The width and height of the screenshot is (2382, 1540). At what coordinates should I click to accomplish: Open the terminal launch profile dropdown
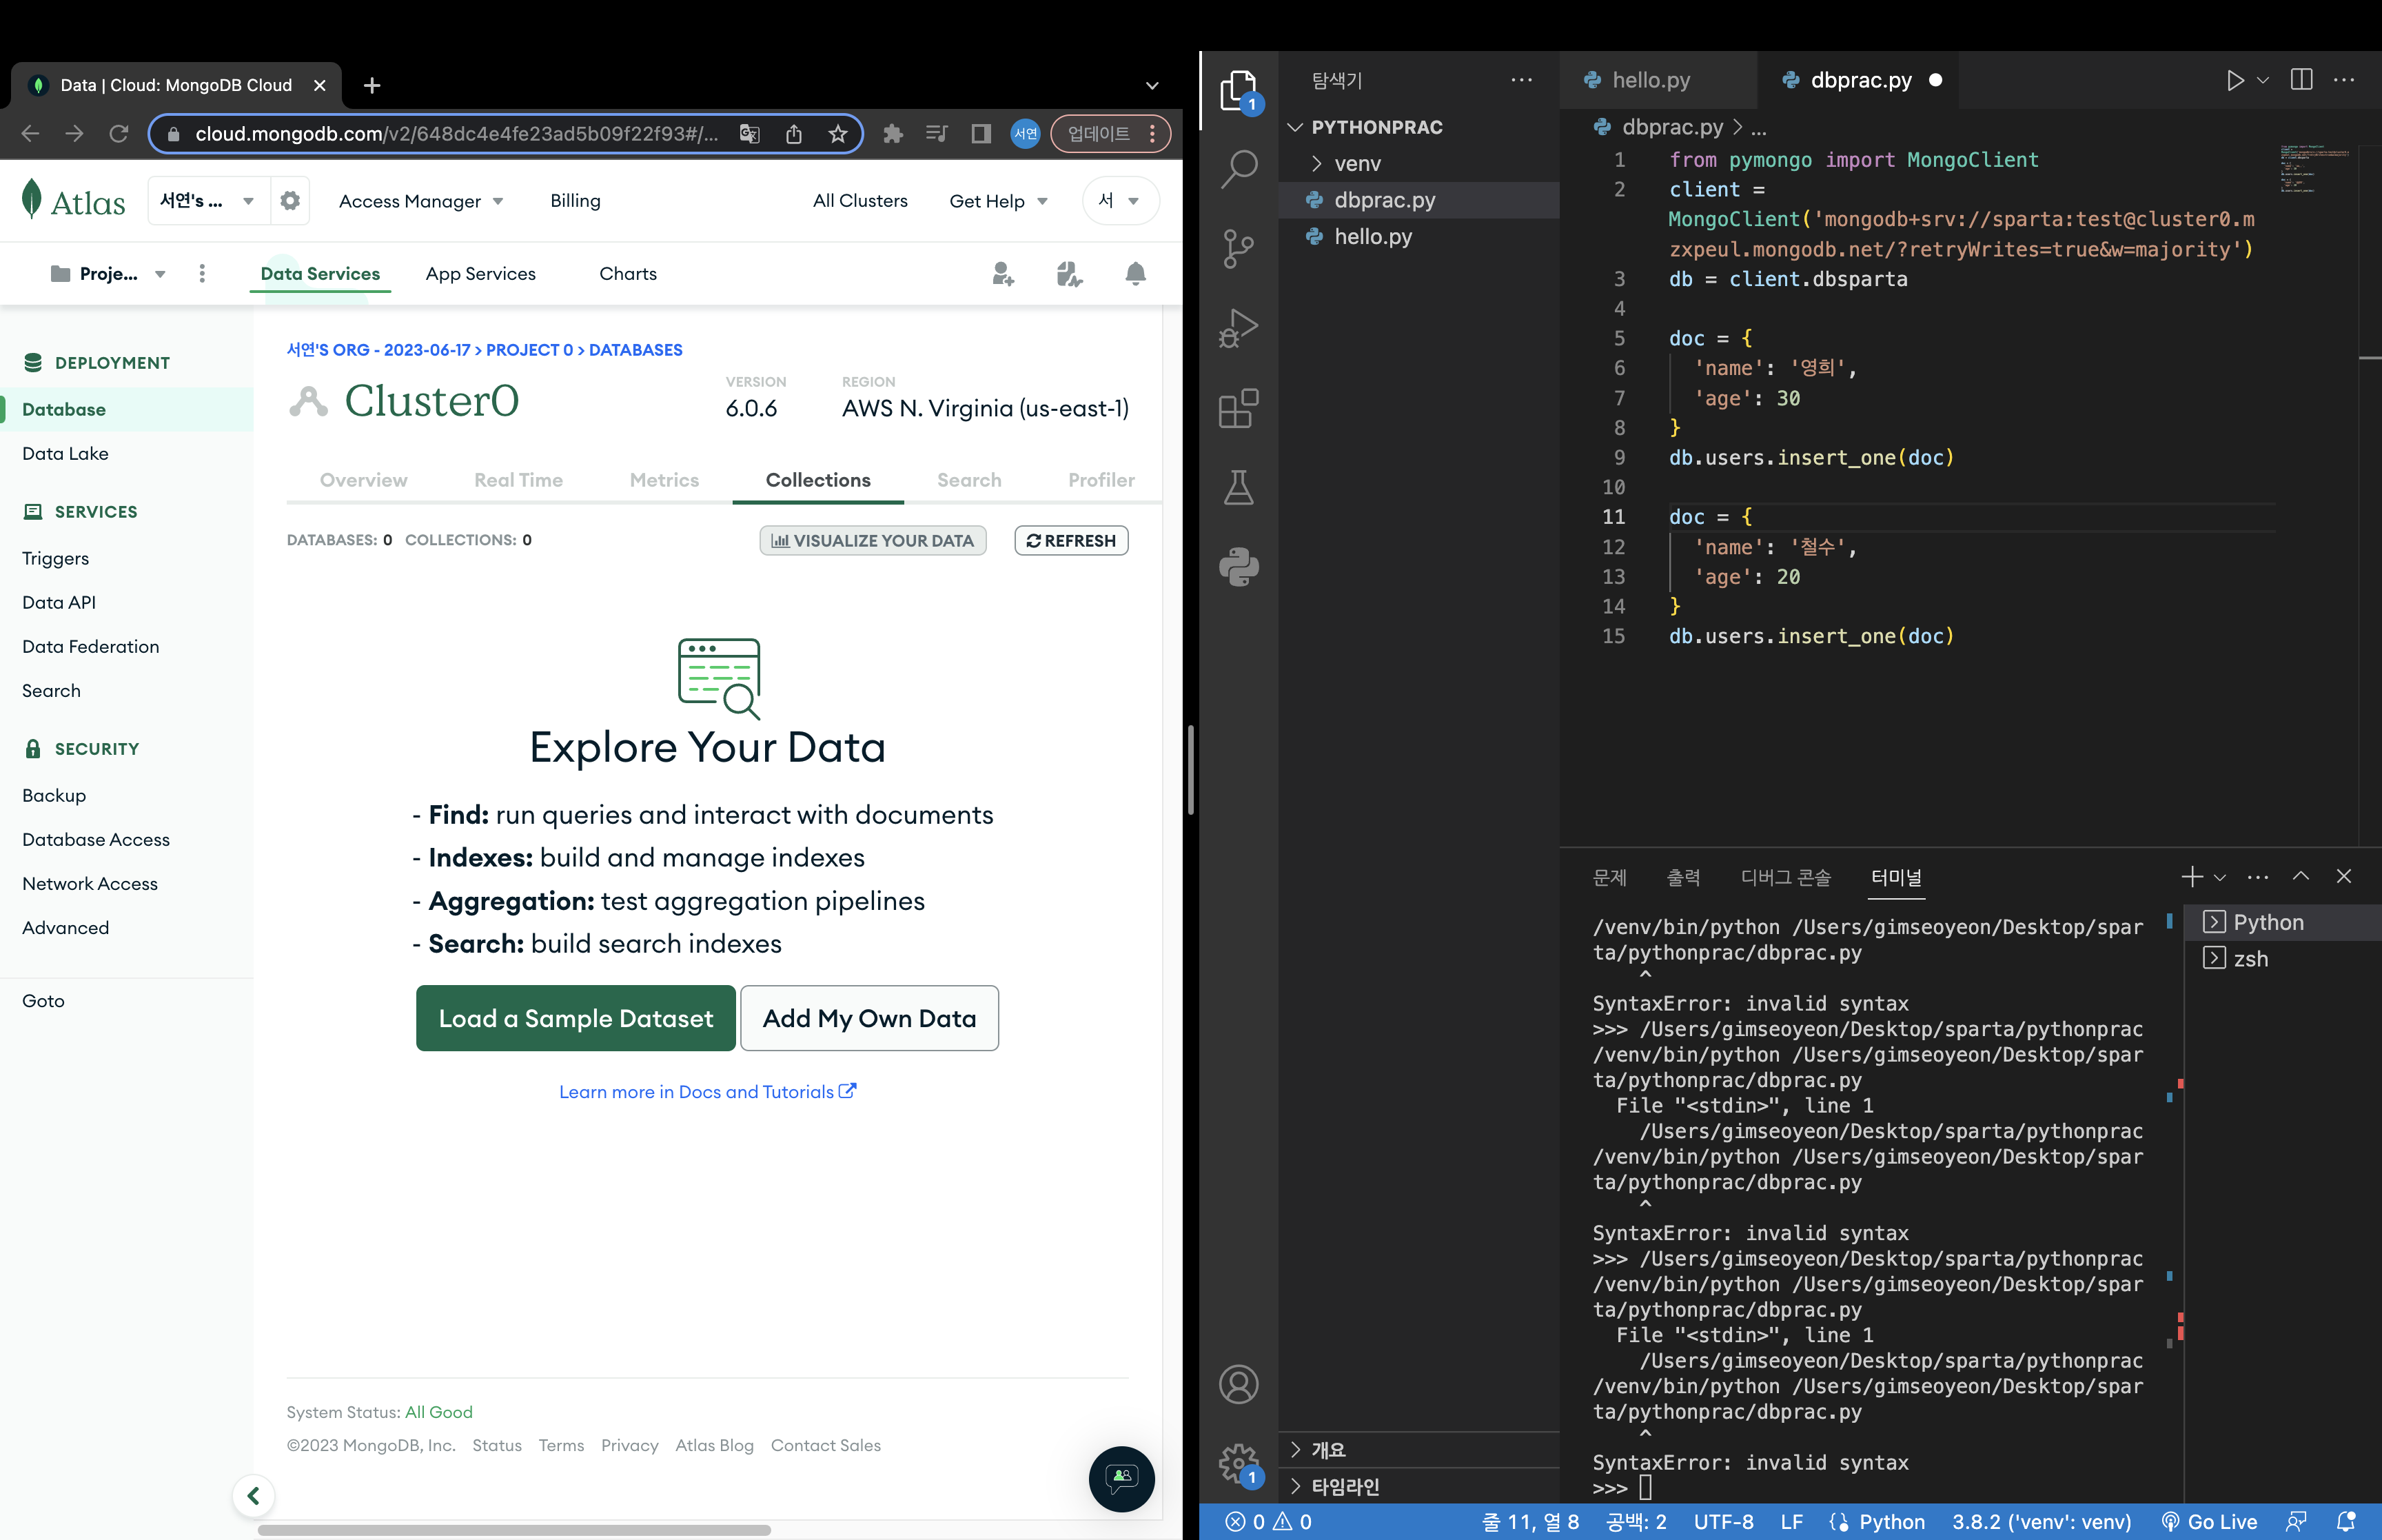coord(2220,877)
